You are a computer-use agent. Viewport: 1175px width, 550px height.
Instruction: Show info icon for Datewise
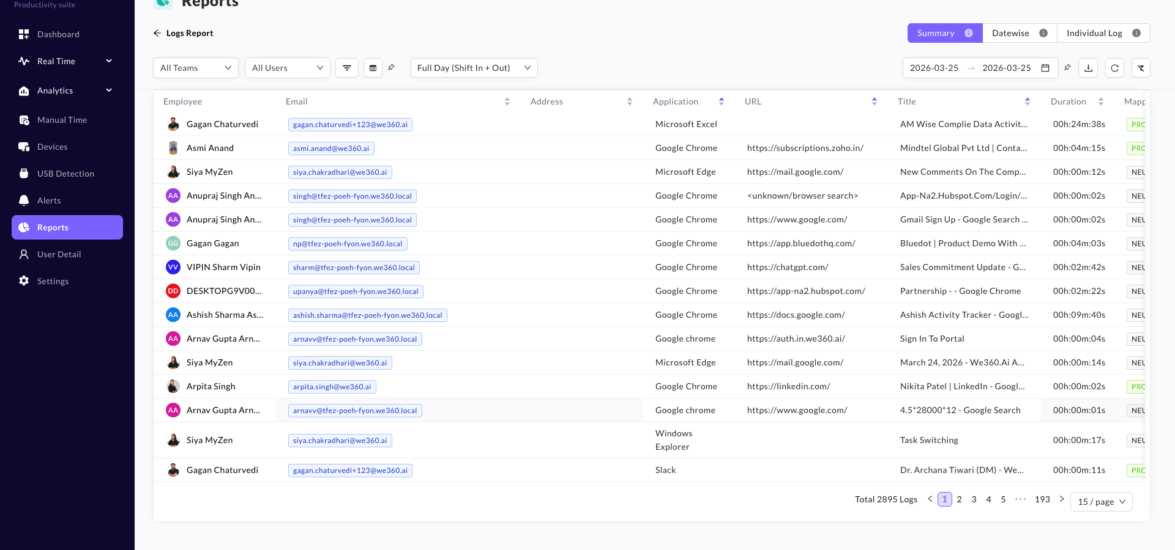click(1043, 33)
